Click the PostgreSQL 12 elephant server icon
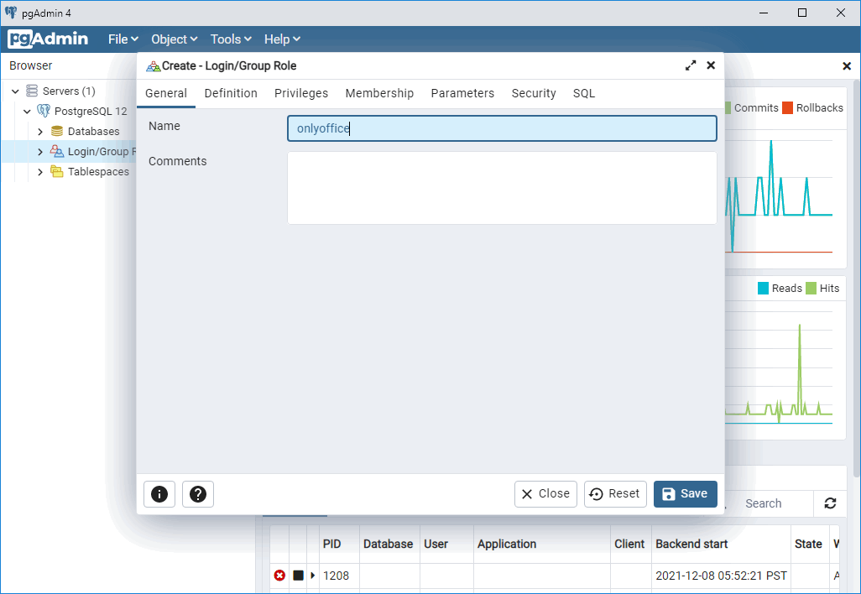 [x=44, y=111]
